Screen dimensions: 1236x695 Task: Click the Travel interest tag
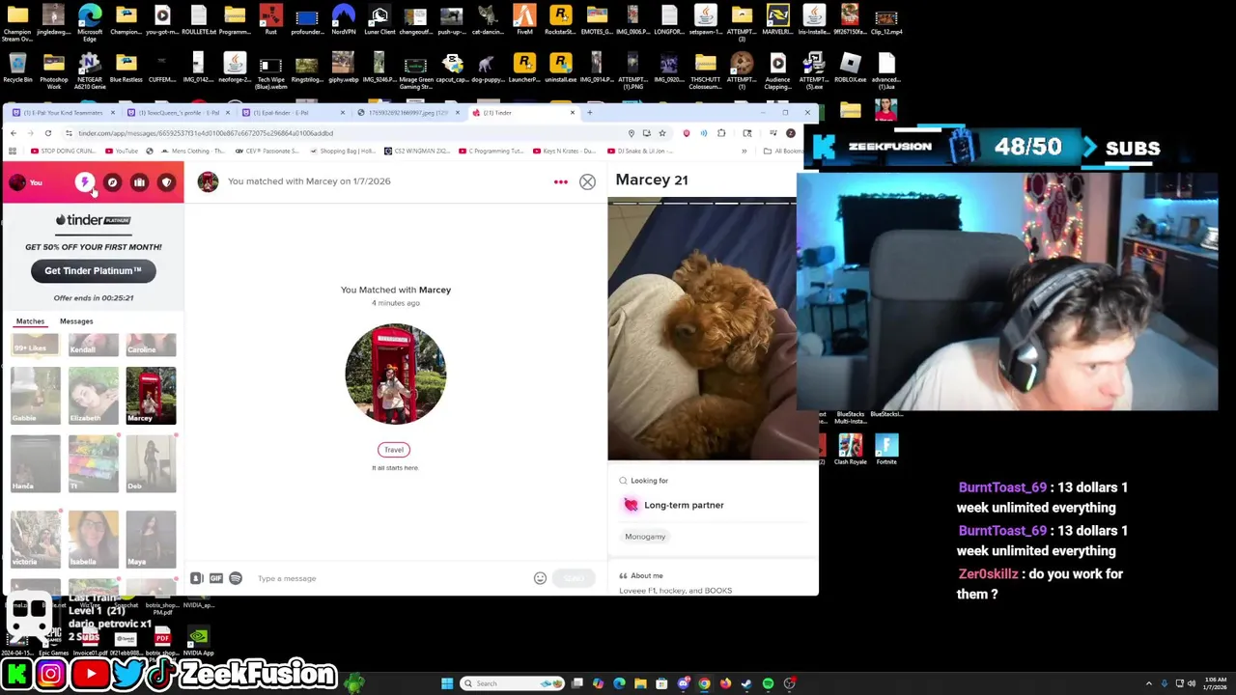pos(394,450)
